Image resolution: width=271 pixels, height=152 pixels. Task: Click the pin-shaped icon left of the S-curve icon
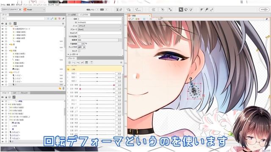(207, 10)
